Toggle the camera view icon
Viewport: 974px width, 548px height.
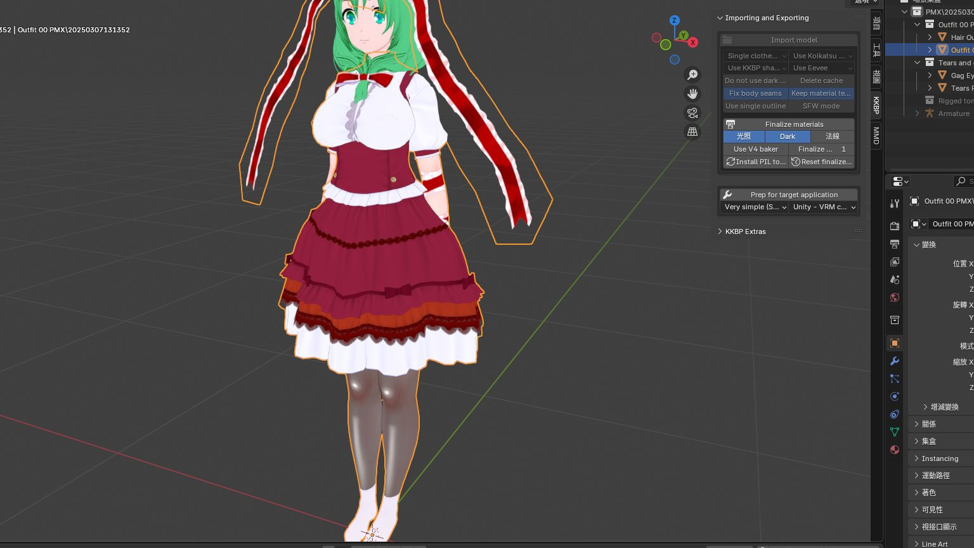point(692,113)
